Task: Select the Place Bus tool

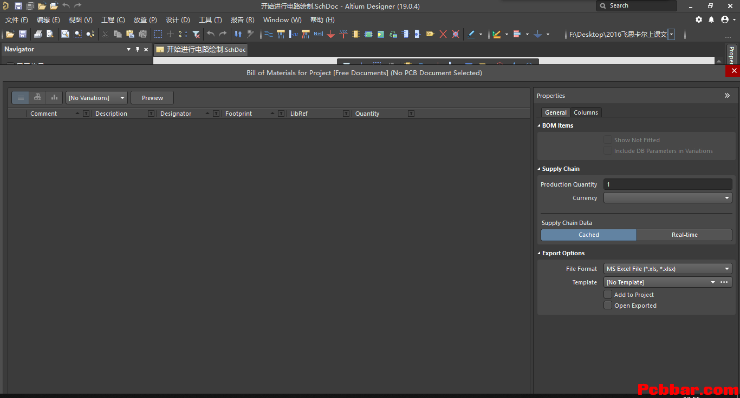Action: pos(281,34)
